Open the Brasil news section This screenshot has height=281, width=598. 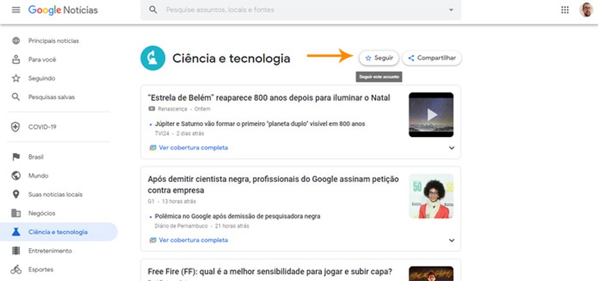pyautogui.click(x=36, y=157)
